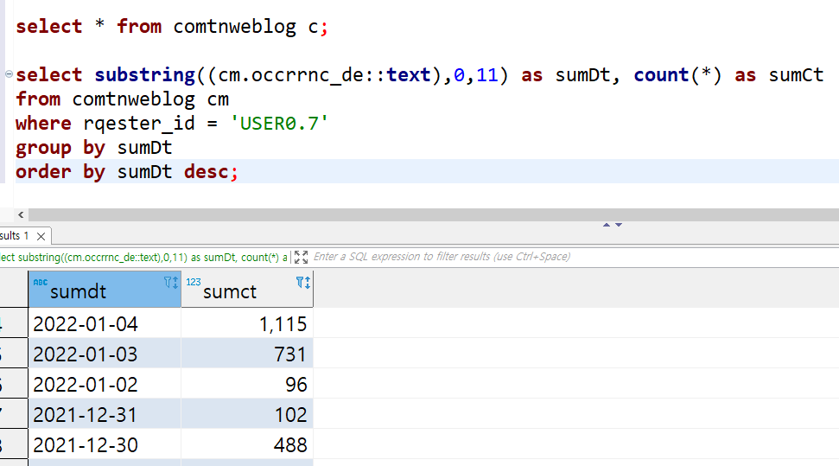
Task: Select count cell 96
Action: [x=247, y=384]
